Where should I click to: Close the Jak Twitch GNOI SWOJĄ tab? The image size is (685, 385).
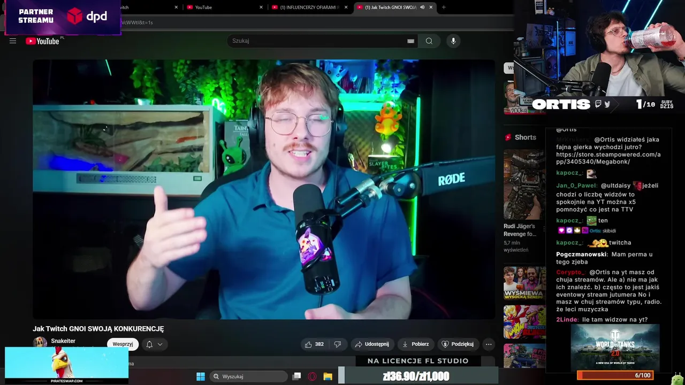pos(431,7)
